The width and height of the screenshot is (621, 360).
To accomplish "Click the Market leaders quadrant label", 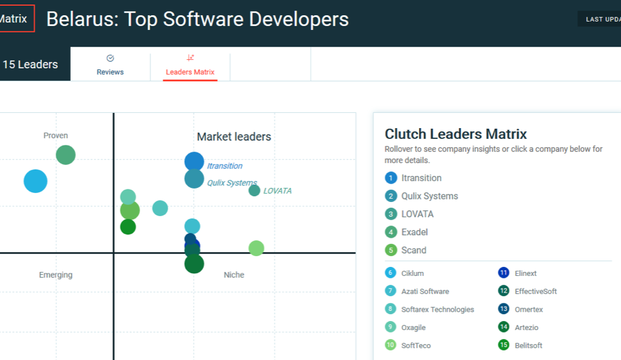I will 234,136.
